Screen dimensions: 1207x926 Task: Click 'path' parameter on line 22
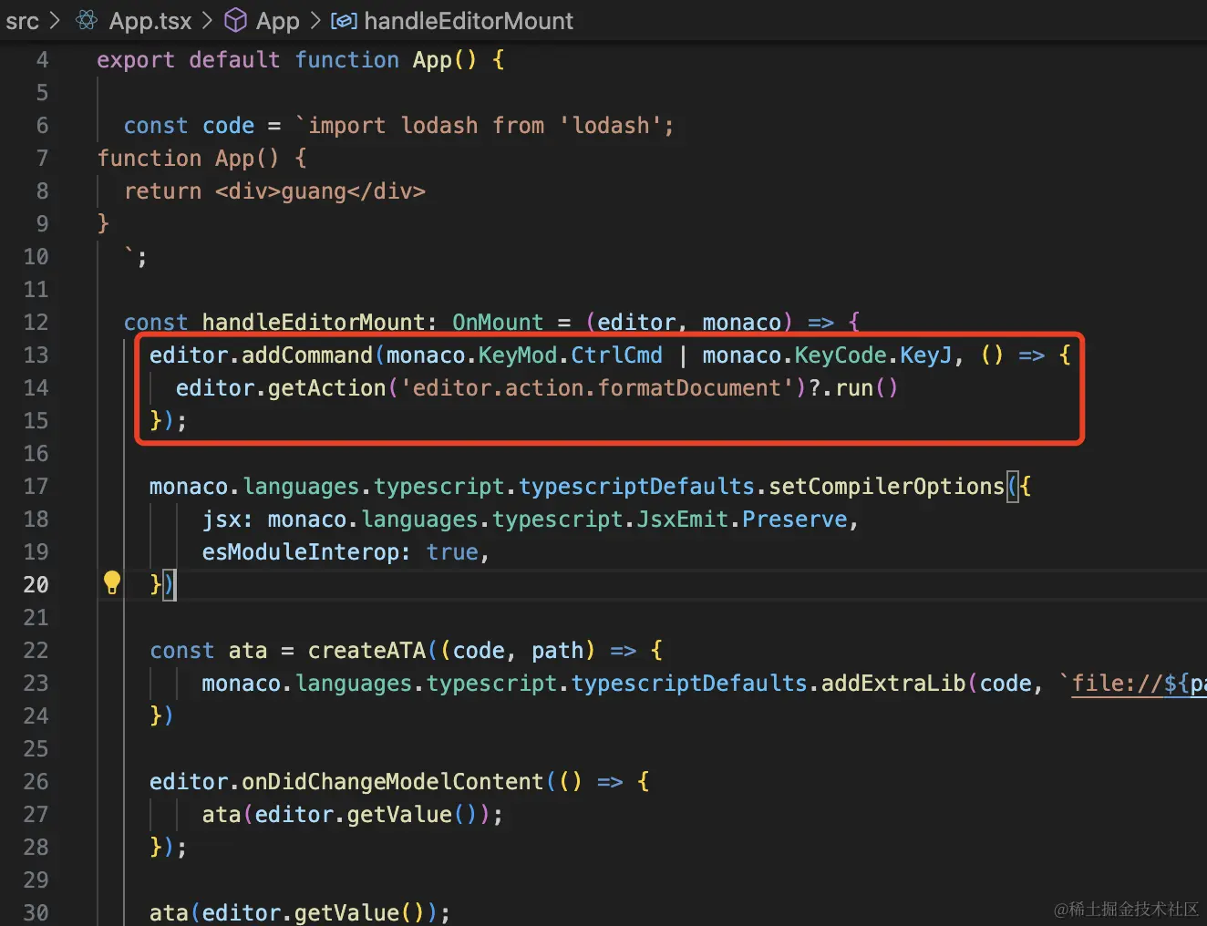(558, 651)
